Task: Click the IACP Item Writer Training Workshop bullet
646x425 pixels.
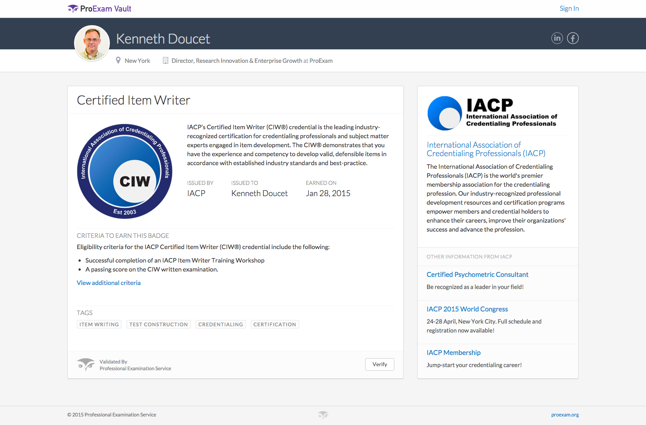Action: click(175, 260)
